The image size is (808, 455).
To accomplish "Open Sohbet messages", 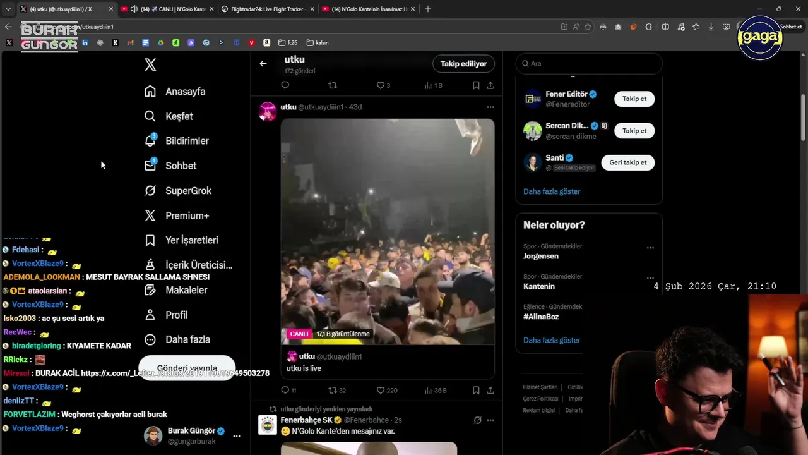I will (x=170, y=166).
